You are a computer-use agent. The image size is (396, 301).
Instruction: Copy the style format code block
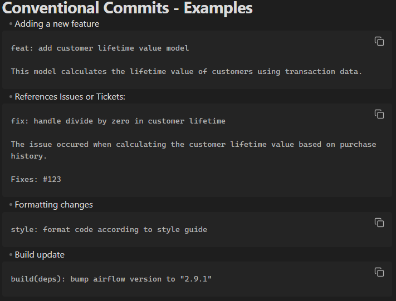tap(379, 223)
